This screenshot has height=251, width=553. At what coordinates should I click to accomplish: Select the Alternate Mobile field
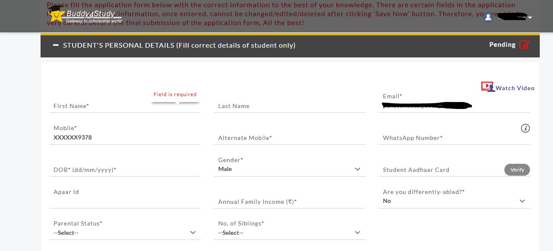[x=290, y=138]
